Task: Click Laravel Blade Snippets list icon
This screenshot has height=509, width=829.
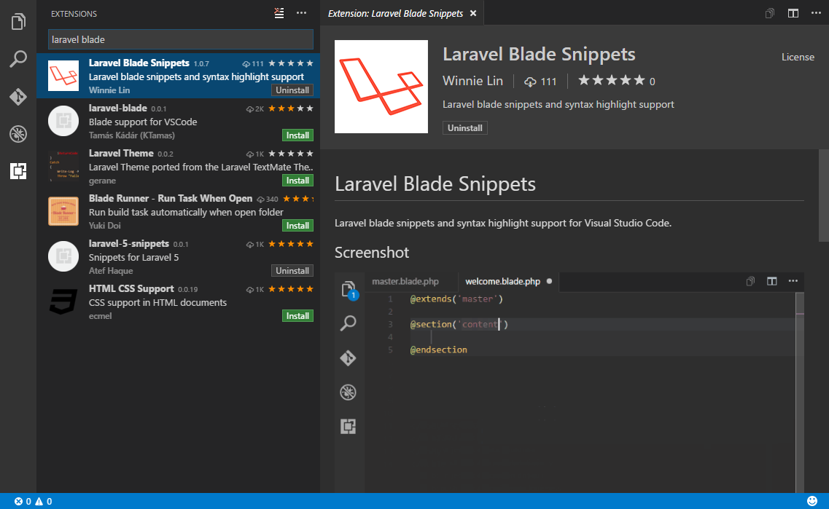Action: pos(63,76)
